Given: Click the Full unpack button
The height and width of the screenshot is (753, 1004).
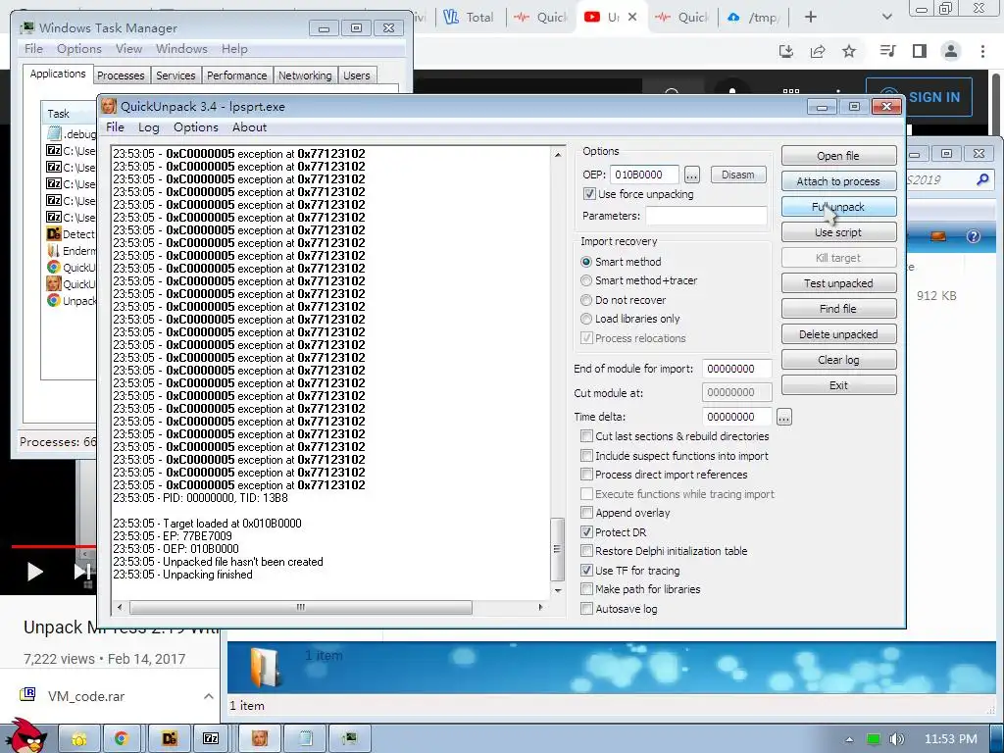Looking at the screenshot, I should 838,207.
